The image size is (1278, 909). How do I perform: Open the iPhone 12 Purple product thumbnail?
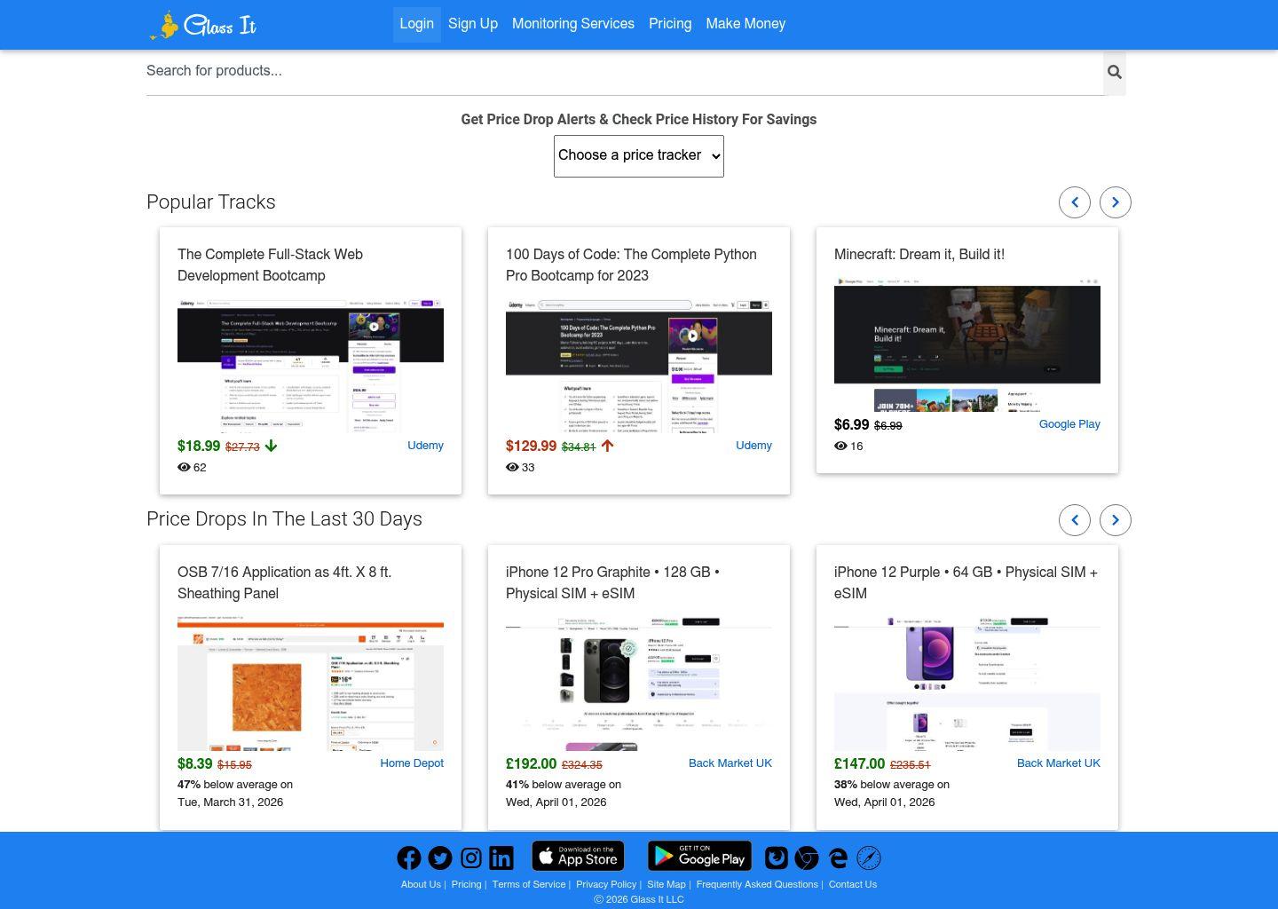(x=967, y=684)
